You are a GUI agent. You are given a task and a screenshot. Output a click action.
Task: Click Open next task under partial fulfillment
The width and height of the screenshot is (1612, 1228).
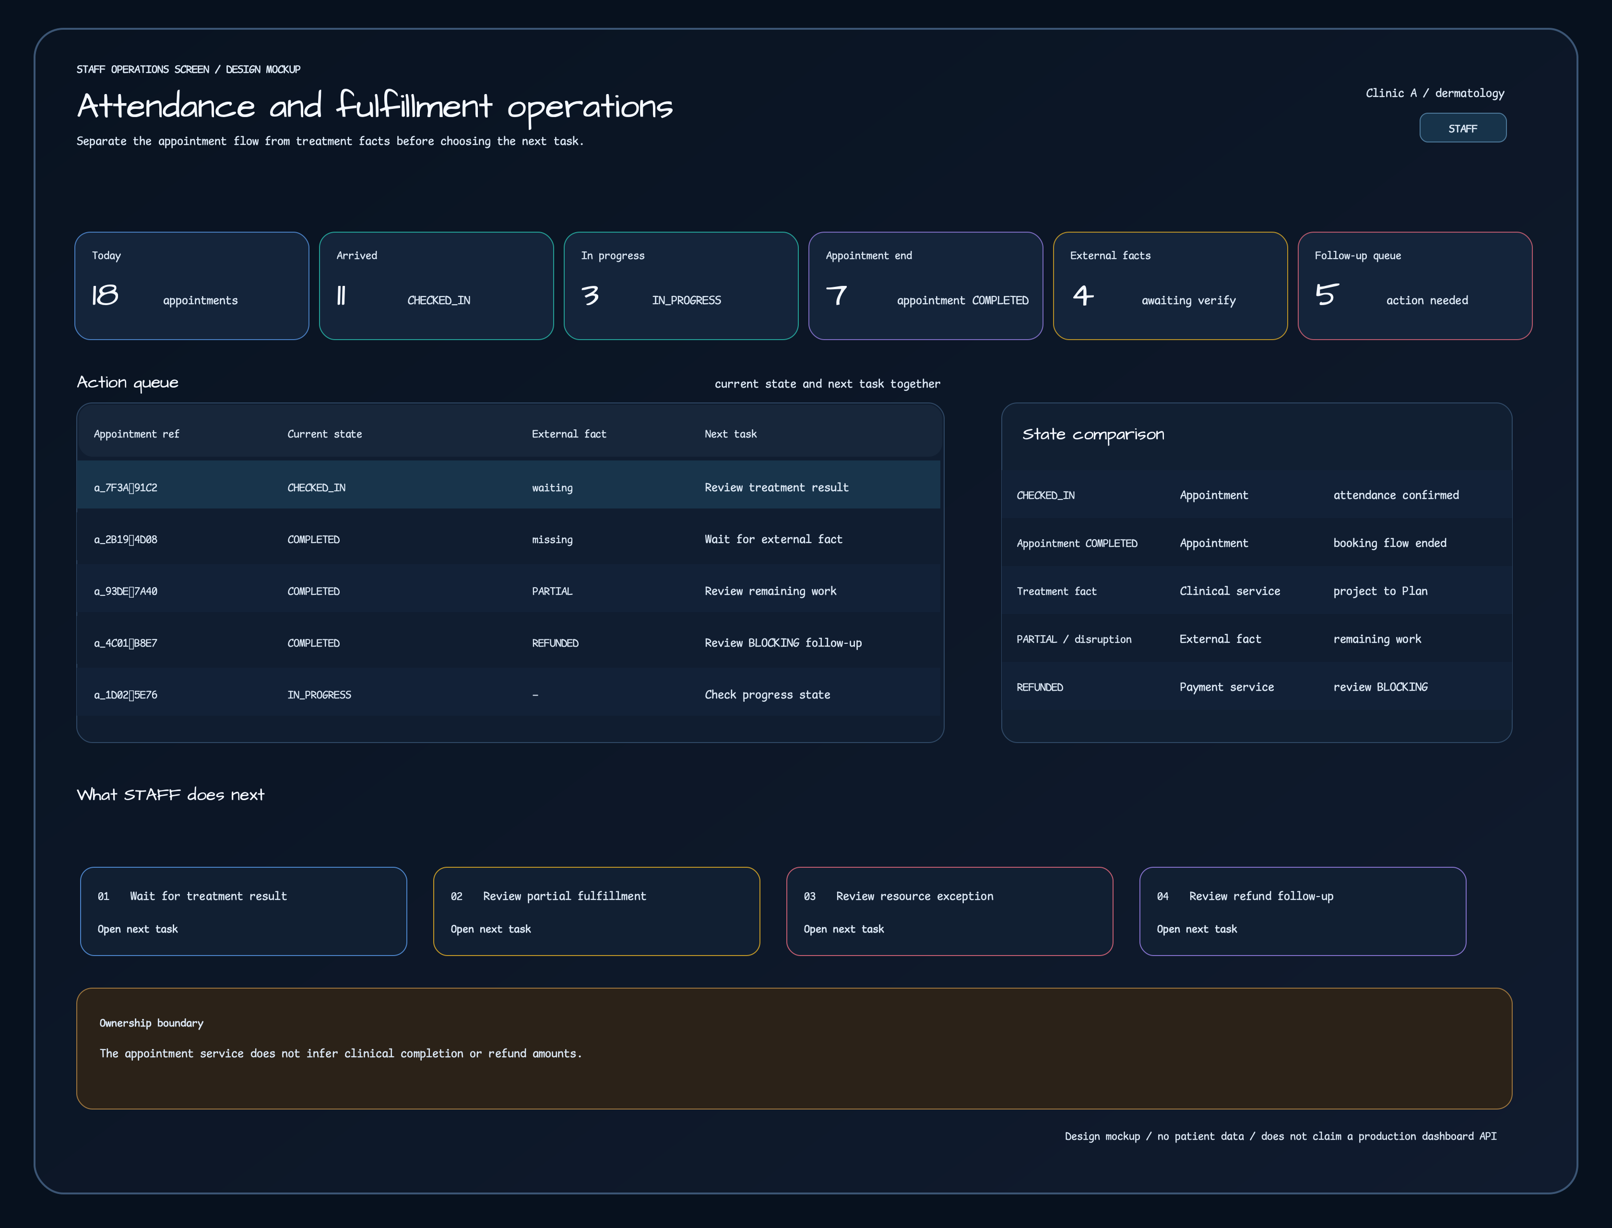[x=490, y=929]
